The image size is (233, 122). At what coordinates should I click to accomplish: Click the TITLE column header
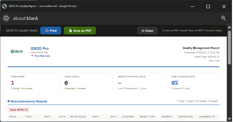click(28, 117)
